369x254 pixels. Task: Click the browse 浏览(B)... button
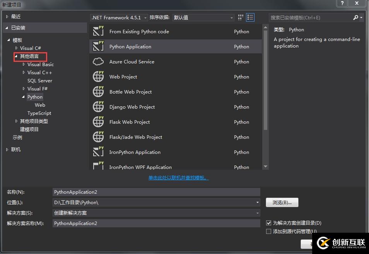tap(282, 202)
